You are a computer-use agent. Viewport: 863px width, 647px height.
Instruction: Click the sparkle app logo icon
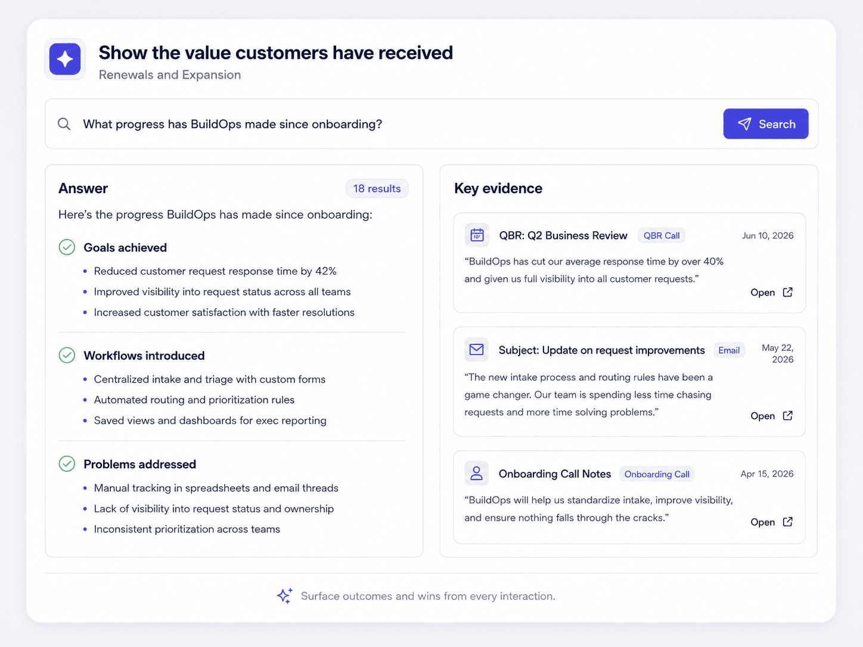click(x=65, y=59)
